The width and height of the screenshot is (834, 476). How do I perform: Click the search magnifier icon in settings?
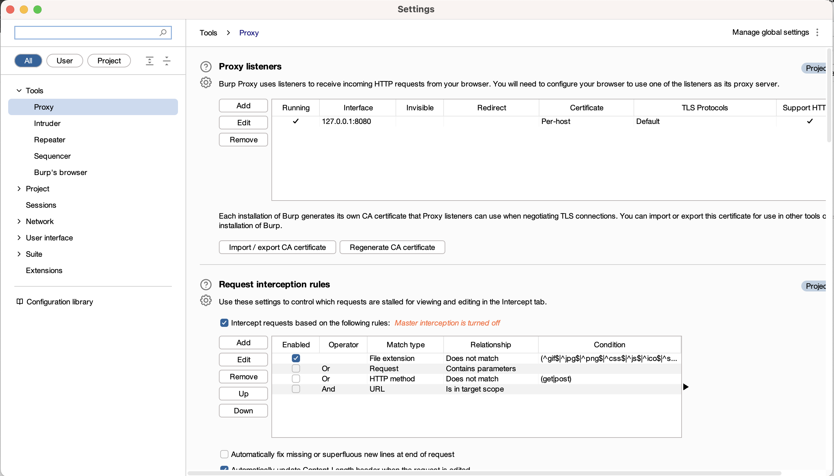coord(163,33)
